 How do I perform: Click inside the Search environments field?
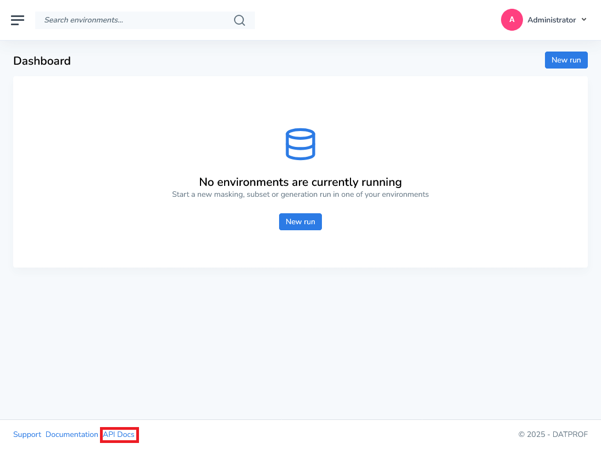[x=132, y=20]
